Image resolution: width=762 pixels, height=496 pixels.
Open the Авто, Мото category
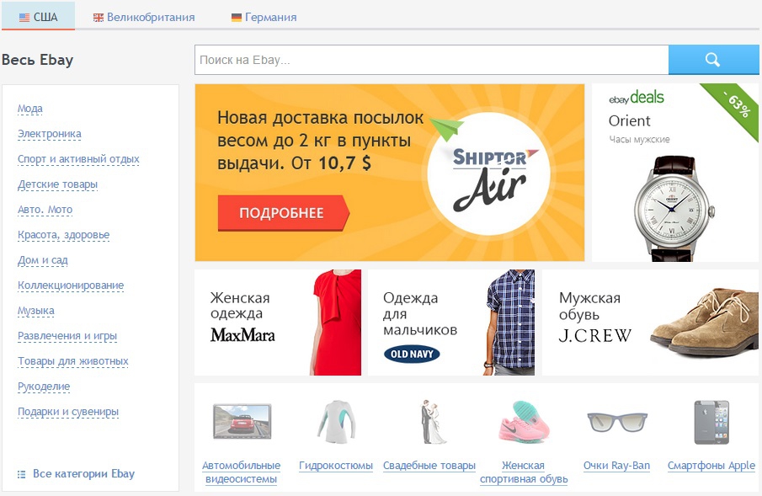click(45, 210)
